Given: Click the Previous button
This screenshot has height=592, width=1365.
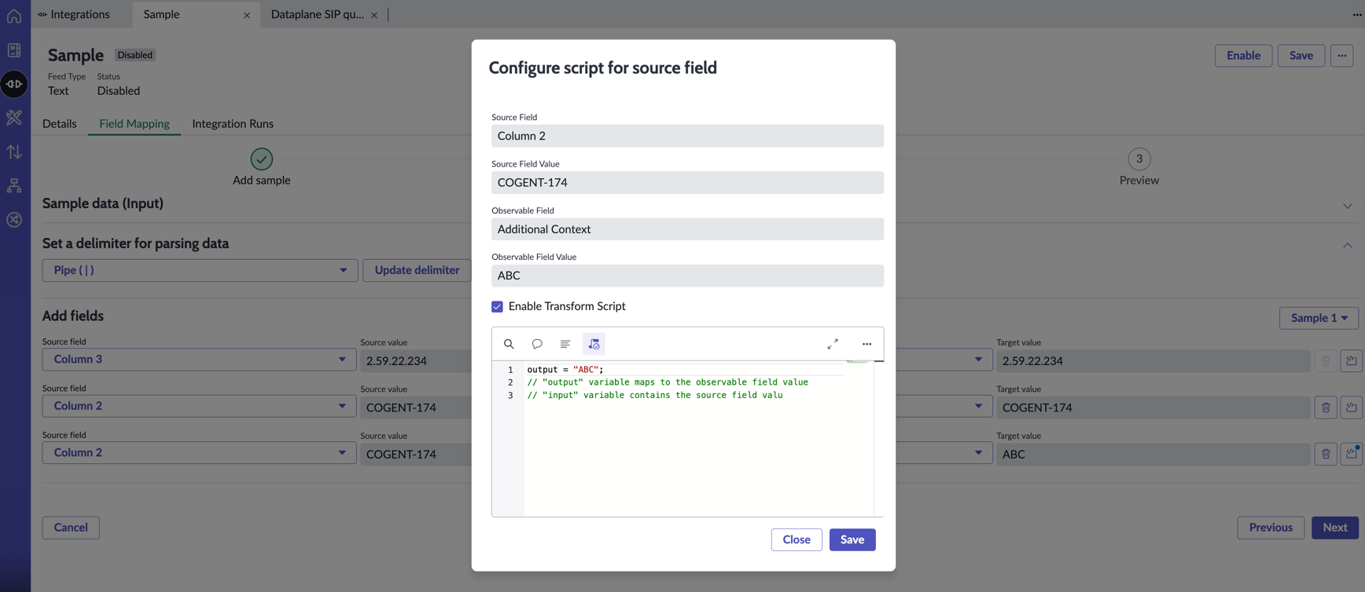Looking at the screenshot, I should (x=1271, y=528).
